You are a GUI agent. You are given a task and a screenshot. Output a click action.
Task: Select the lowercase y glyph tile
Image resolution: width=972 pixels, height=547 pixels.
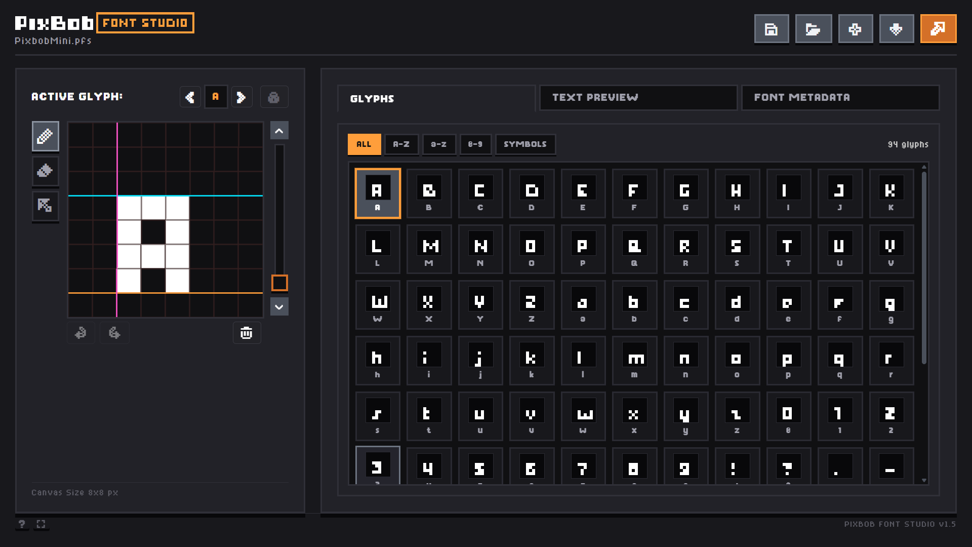(685, 416)
